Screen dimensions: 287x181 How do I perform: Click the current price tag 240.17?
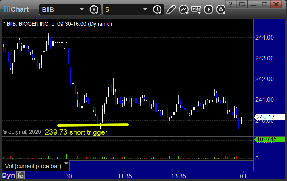[x=270, y=117]
